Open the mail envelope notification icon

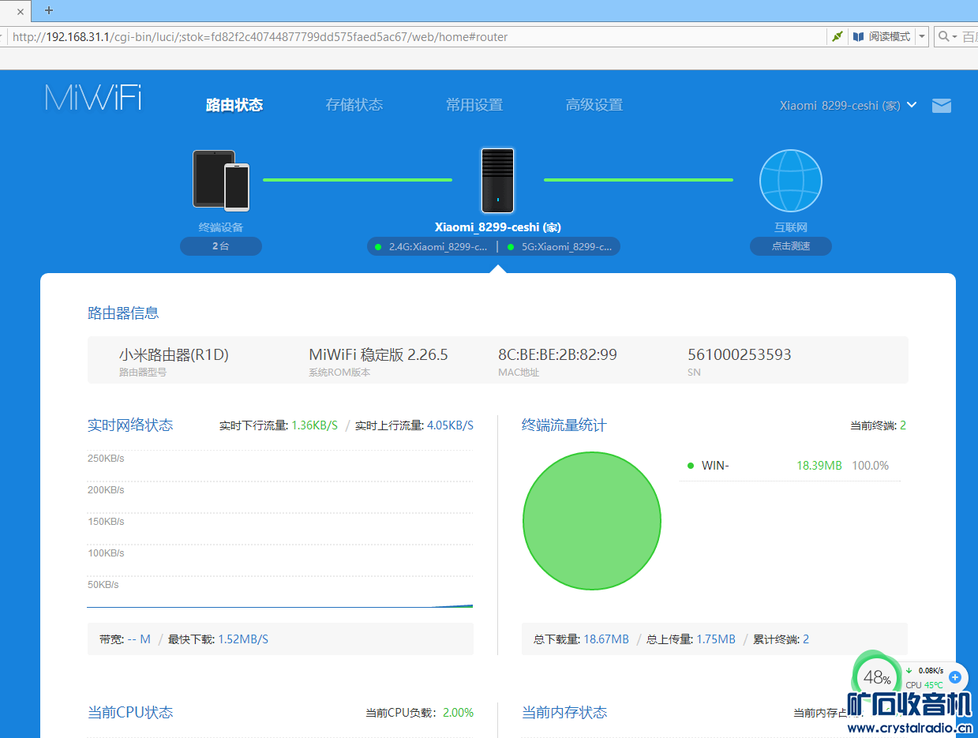(941, 106)
